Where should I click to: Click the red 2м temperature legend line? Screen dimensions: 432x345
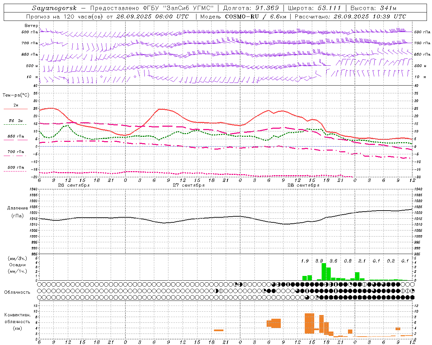(x=16, y=109)
